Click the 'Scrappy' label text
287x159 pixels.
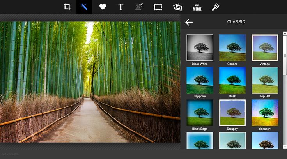(x=232, y=129)
